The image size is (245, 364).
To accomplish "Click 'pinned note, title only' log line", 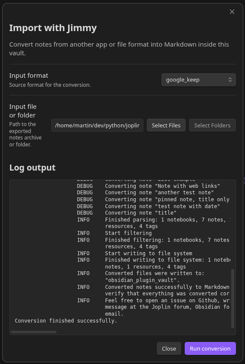I will point(167,199).
